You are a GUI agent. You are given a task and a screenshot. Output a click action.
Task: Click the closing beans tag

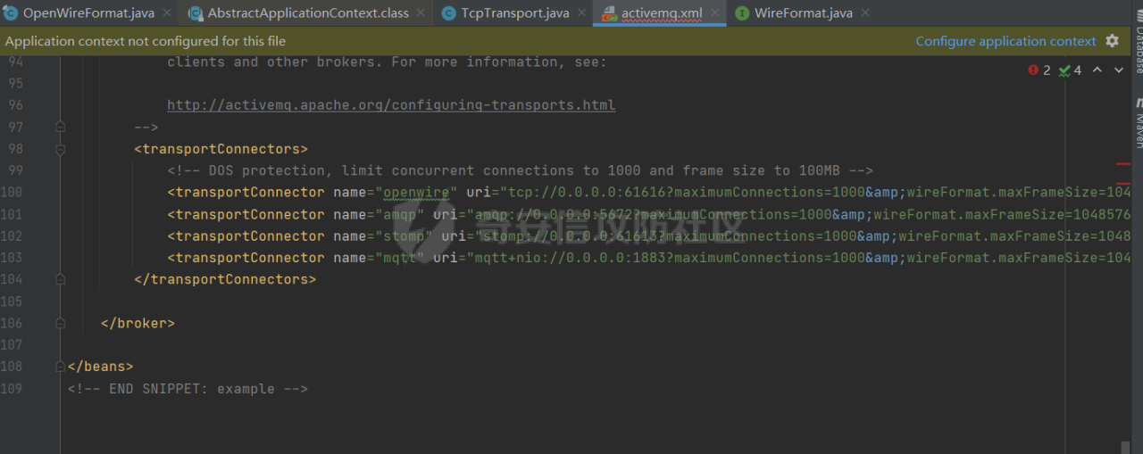(100, 367)
